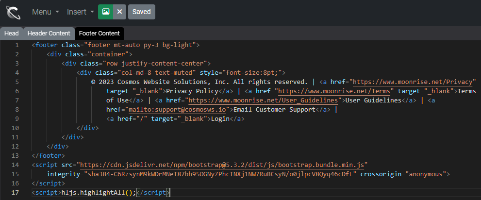Select the Footer Content tab

pos(100,33)
